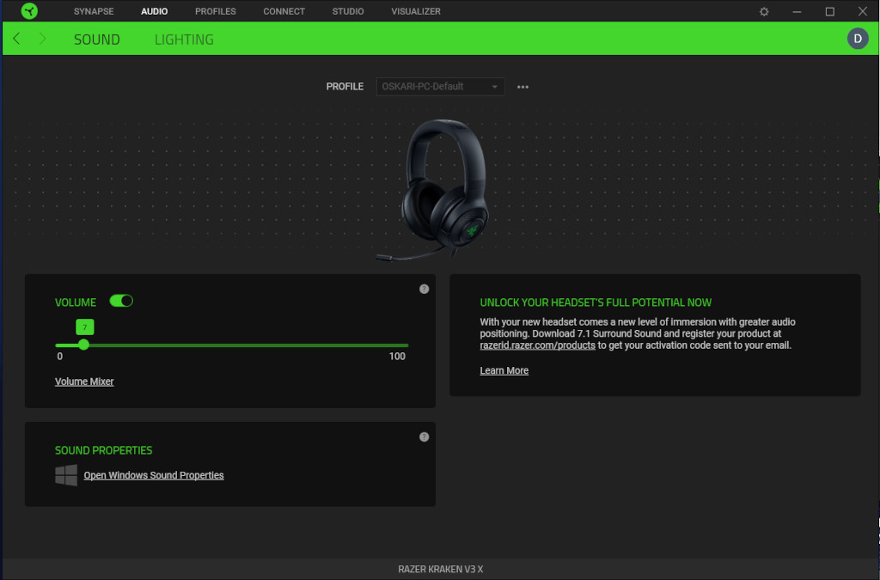This screenshot has width=880, height=580.
Task: Click the UNLOCK YOUR HEADSET'S FULL POTENTIAL heading
Action: [596, 302]
